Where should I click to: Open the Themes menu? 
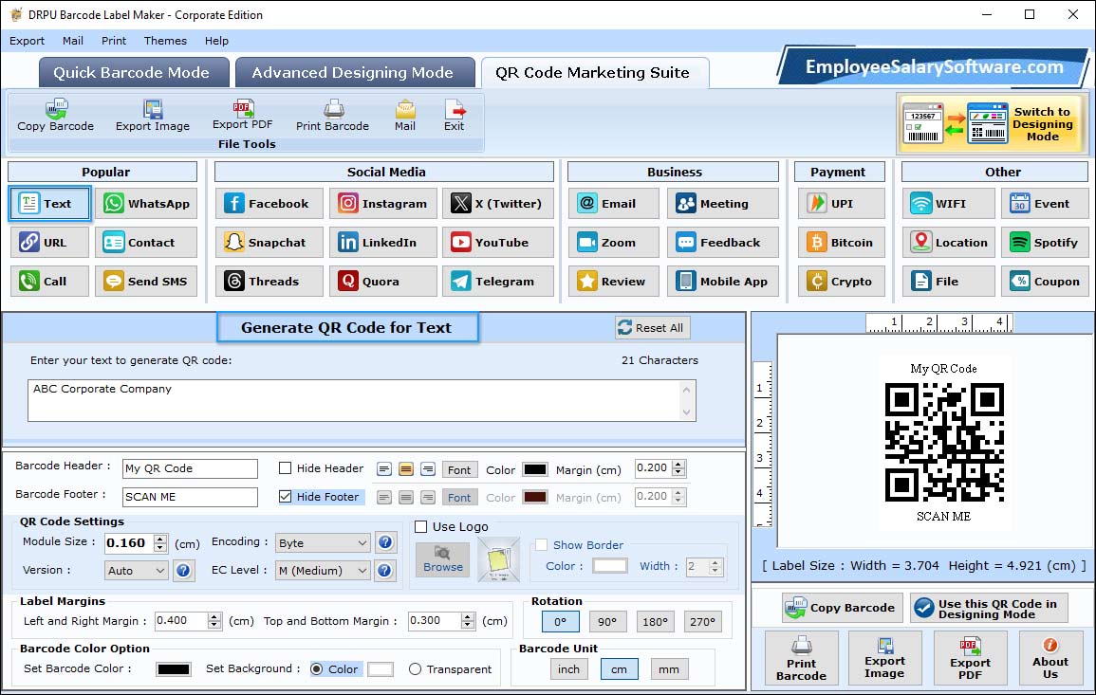(x=165, y=41)
